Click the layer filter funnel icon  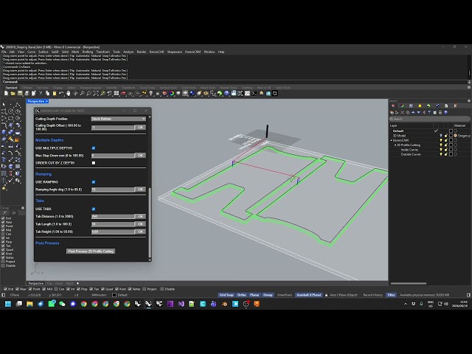pos(429,112)
